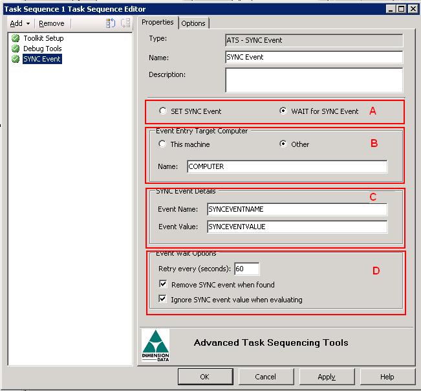Click the Cancel button
Screen dimensions: 421x391
coord(266,377)
